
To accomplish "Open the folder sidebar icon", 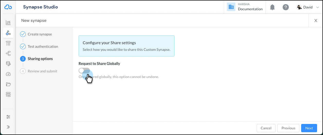I will [x=8, y=84].
